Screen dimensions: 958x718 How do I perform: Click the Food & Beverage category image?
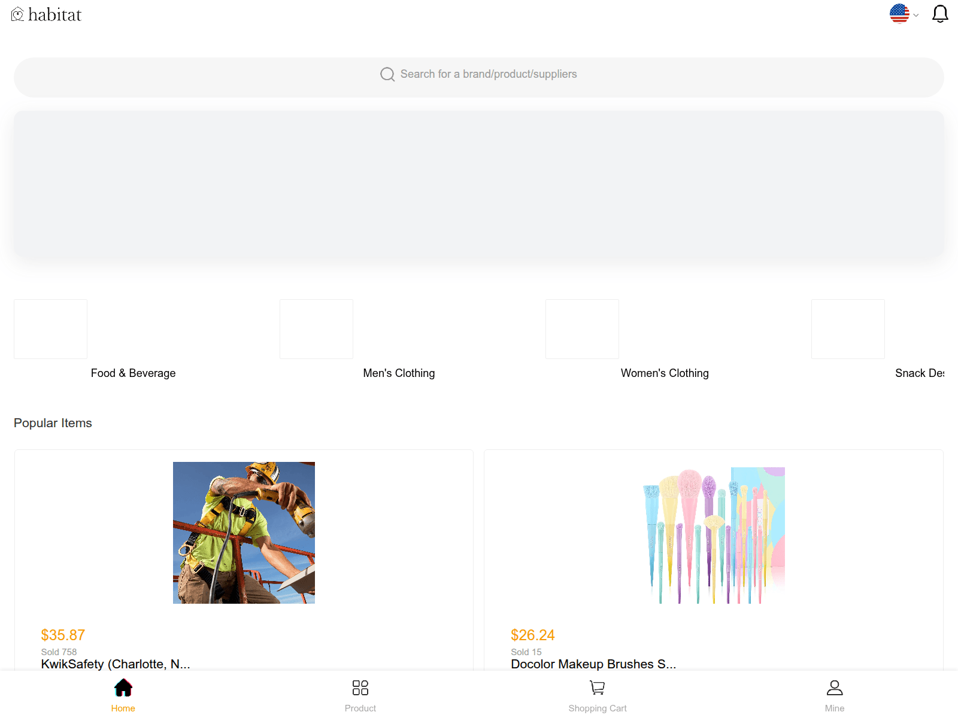50,329
